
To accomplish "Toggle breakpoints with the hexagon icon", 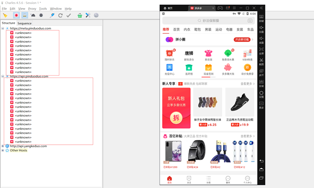I will click(x=41, y=15).
